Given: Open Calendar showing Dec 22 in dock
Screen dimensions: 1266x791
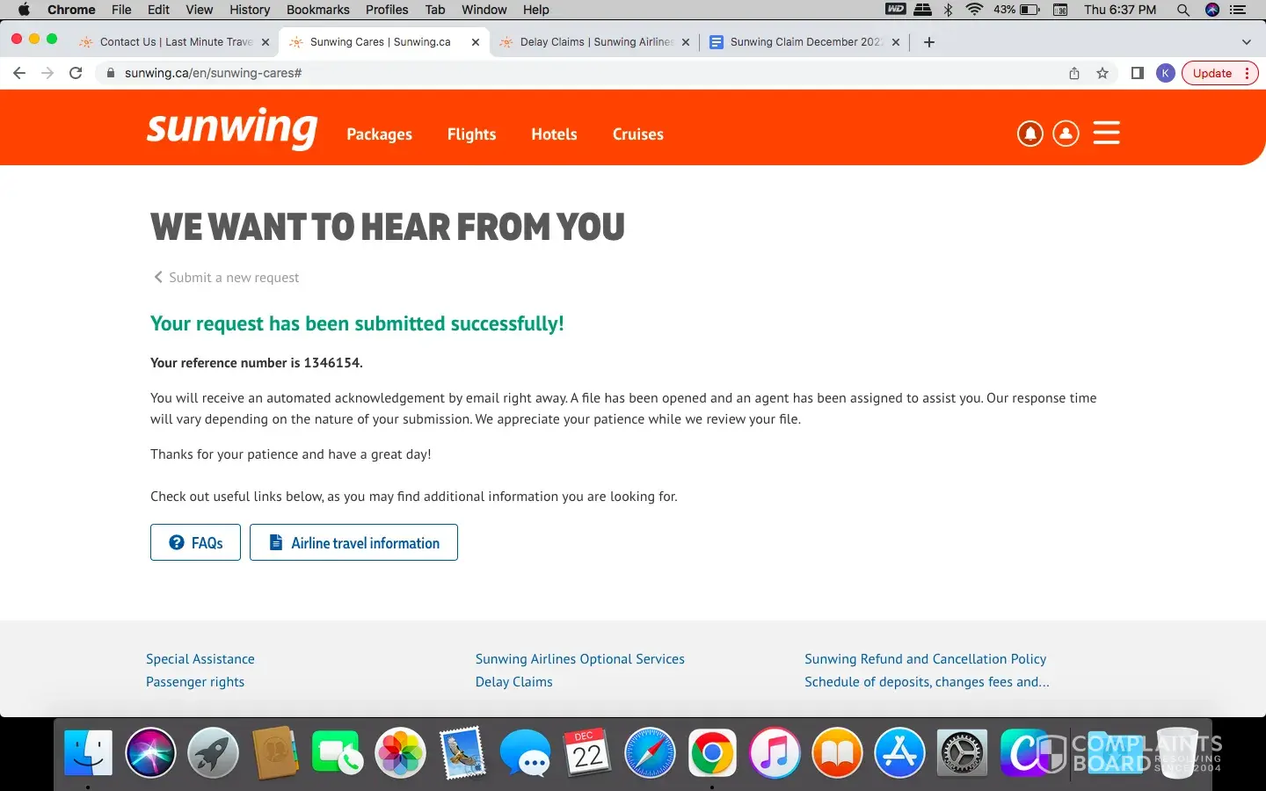Looking at the screenshot, I should pos(587,753).
